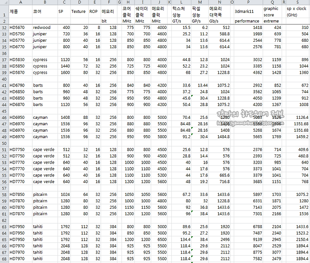Click the HD6790 product cell
Image resolution: width=310 pixels, height=263 pixels.
coord(21,85)
